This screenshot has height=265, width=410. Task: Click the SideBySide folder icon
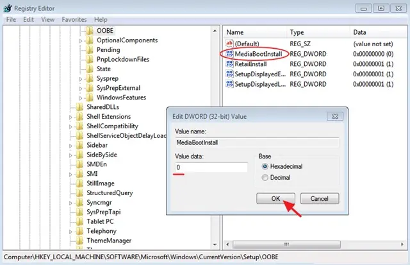click(x=79, y=155)
